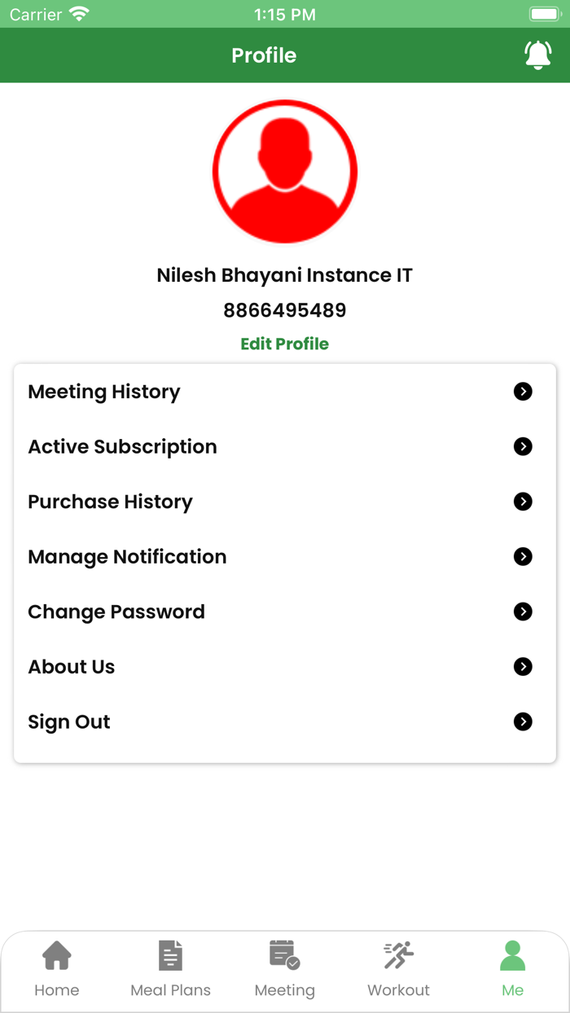Expand Meeting History arrow chevron

523,392
